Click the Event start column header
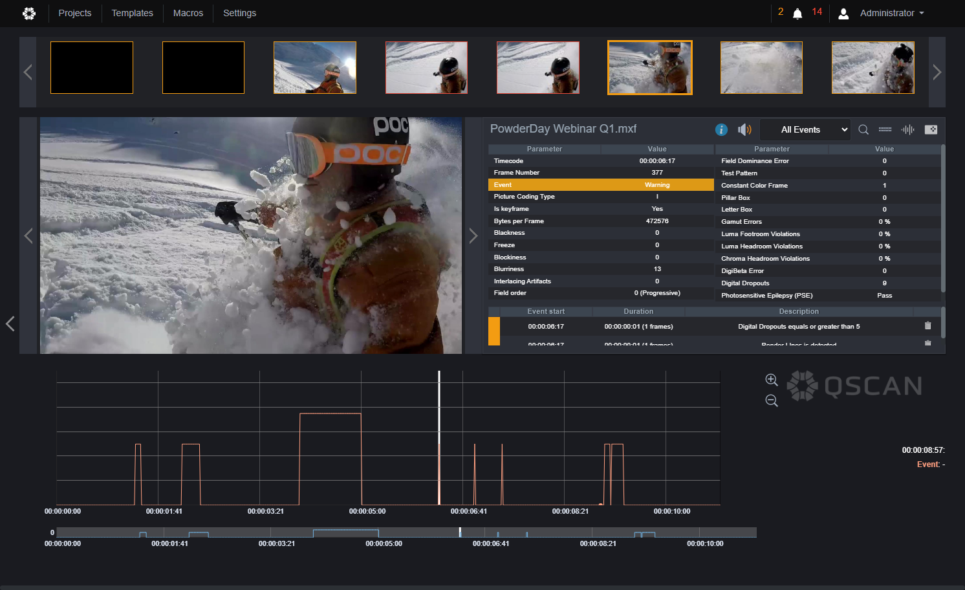This screenshot has width=965, height=590. click(x=546, y=312)
